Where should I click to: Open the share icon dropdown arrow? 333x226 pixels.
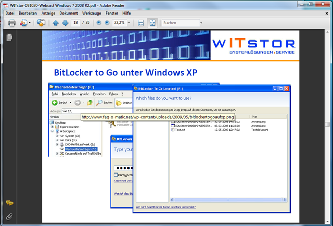coord(30,23)
